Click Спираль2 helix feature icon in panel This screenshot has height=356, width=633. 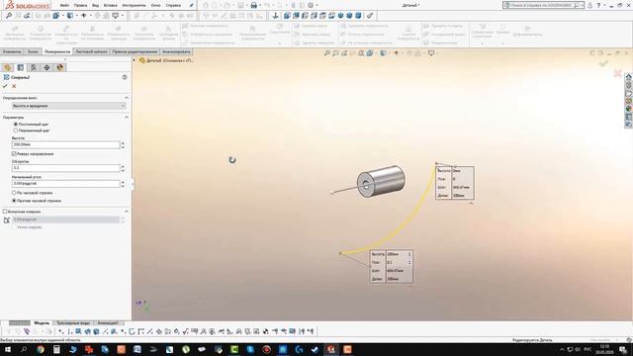pyautogui.click(x=6, y=77)
